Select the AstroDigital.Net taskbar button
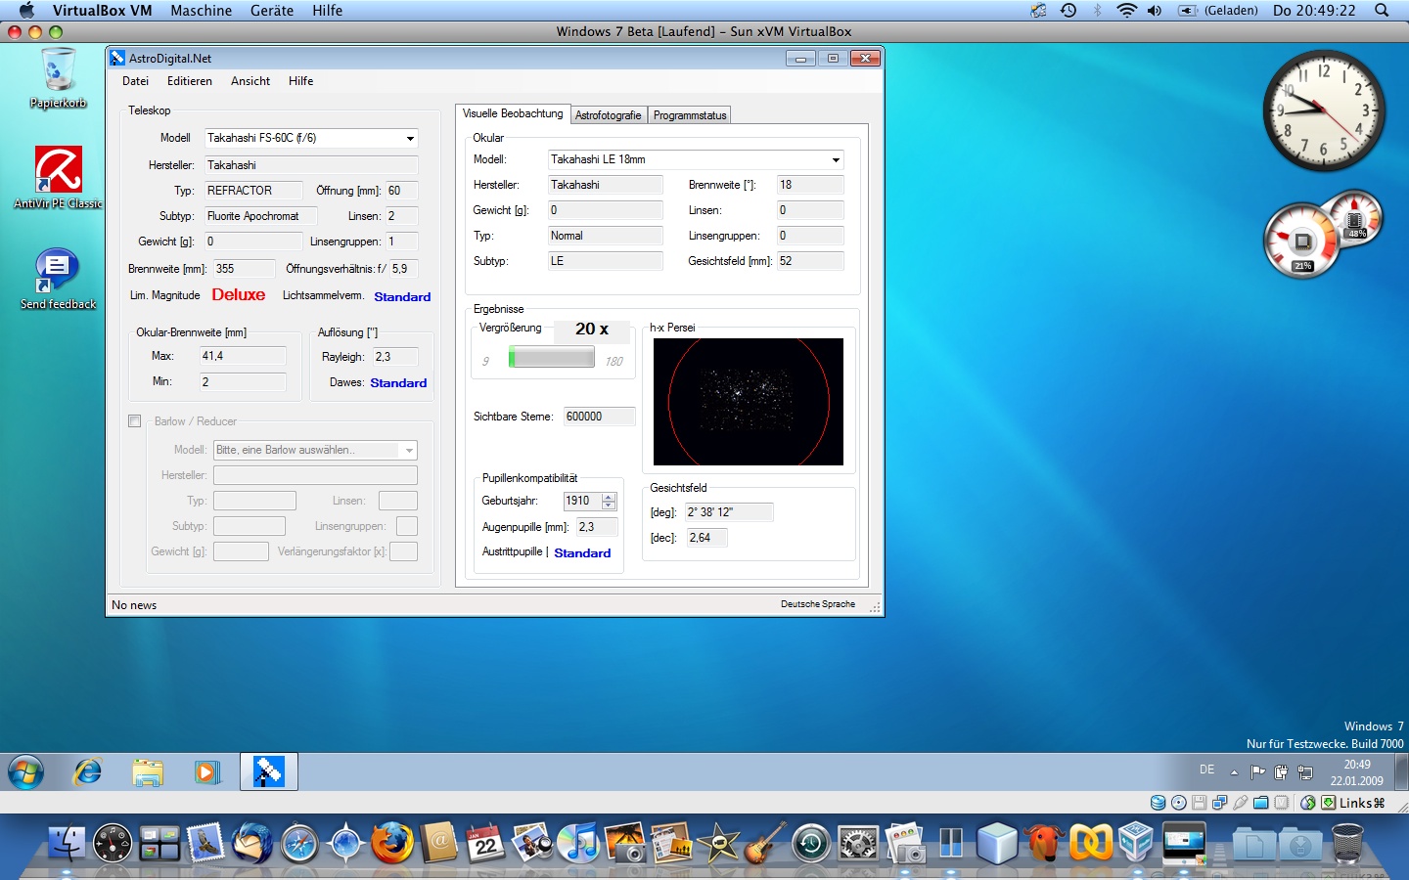The height and width of the screenshot is (880, 1409). (x=269, y=771)
